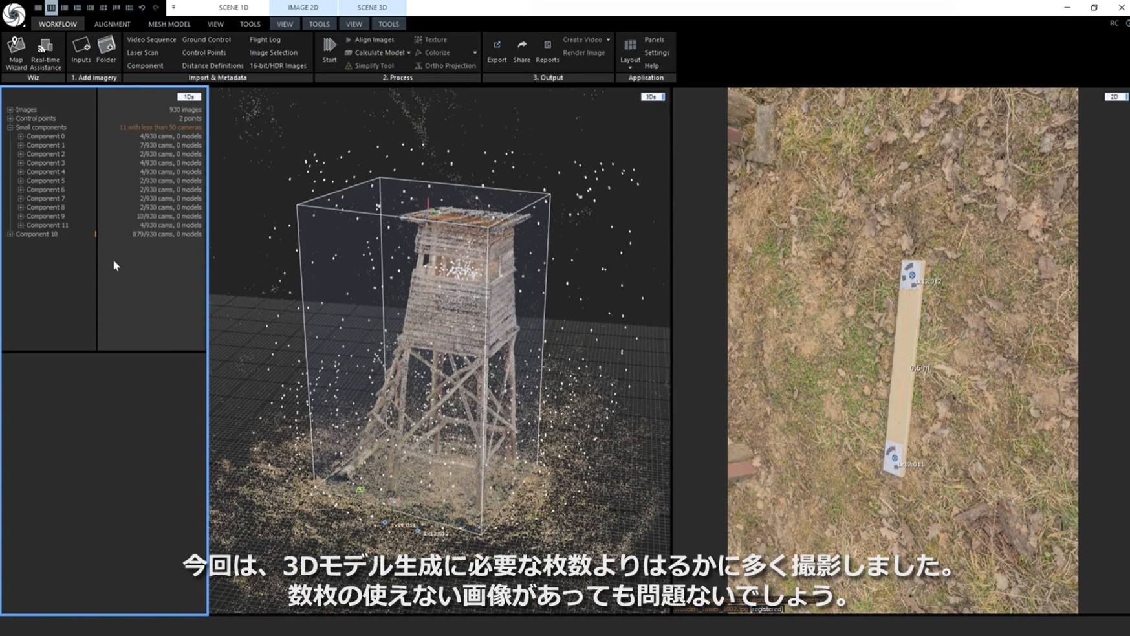Click the 3Ds view mode badge

(x=653, y=96)
